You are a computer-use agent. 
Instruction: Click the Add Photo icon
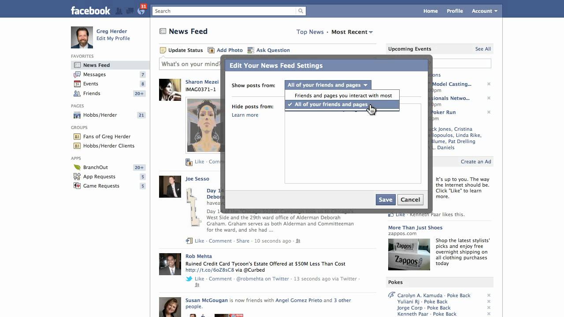coord(211,50)
